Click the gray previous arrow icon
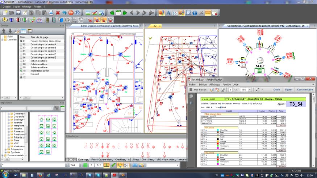Image resolution: width=317 pixels, height=178 pixels. [132, 13]
